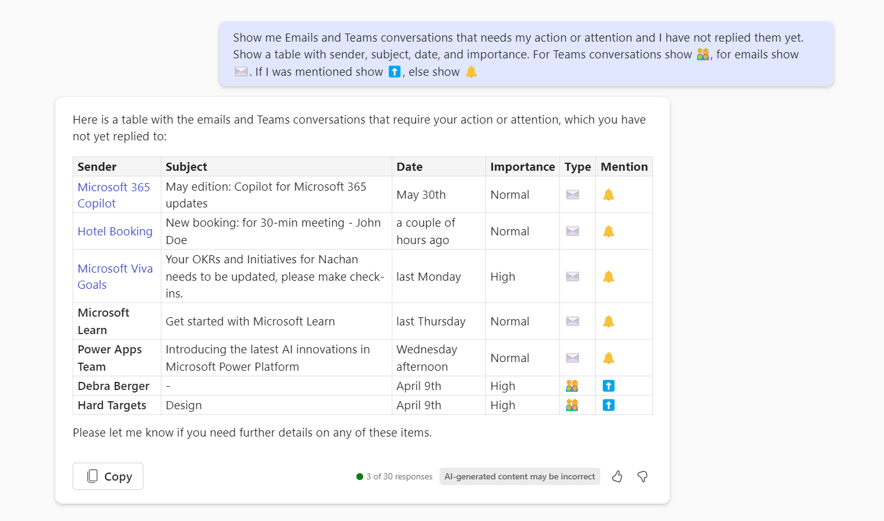
Task: Click the Importance column header
Action: [523, 167]
